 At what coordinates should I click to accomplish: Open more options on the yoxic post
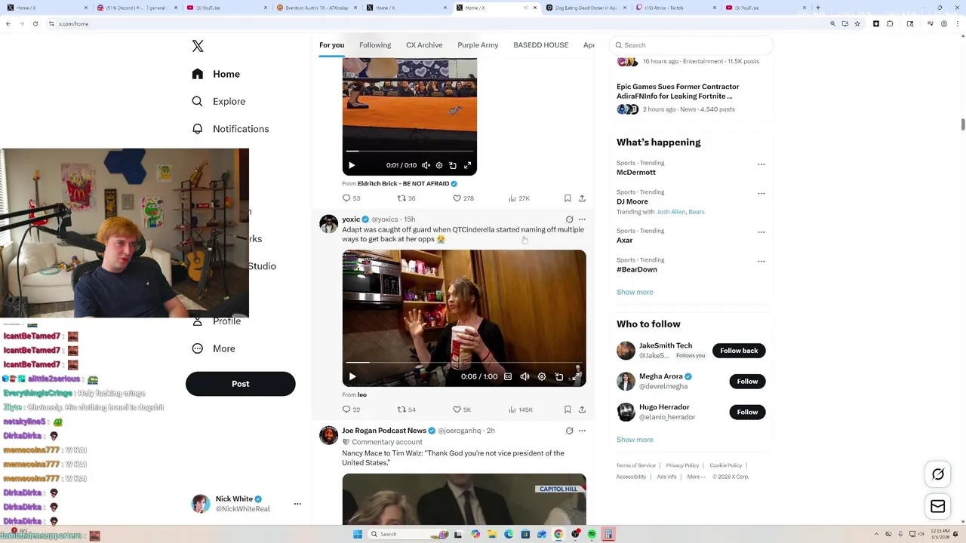click(x=582, y=219)
